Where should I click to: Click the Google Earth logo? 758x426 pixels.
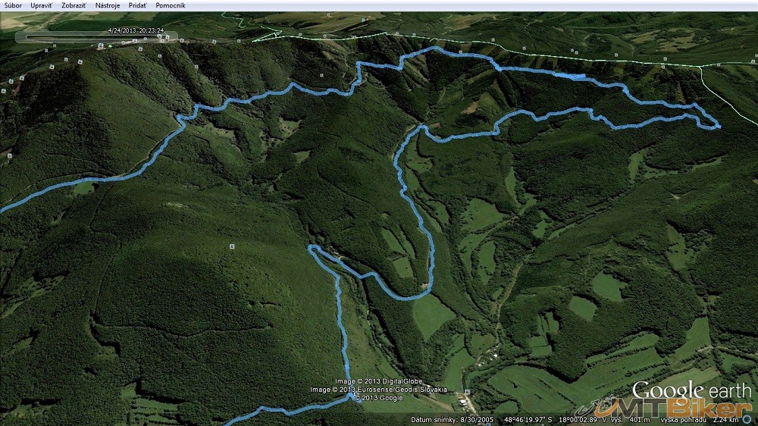click(x=691, y=392)
